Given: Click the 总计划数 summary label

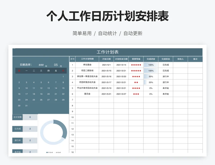Looking at the screenshot, I should coord(17,117).
